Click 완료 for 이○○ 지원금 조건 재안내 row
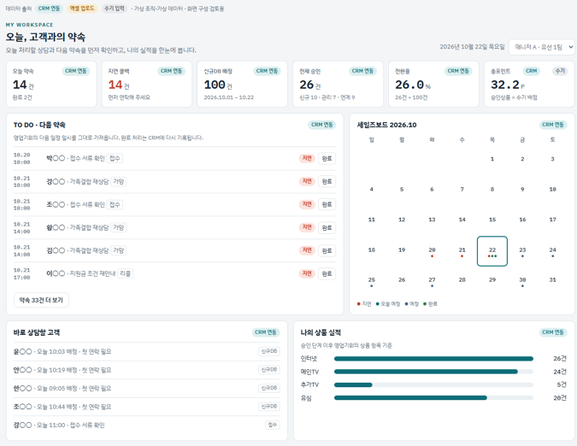 click(x=327, y=273)
